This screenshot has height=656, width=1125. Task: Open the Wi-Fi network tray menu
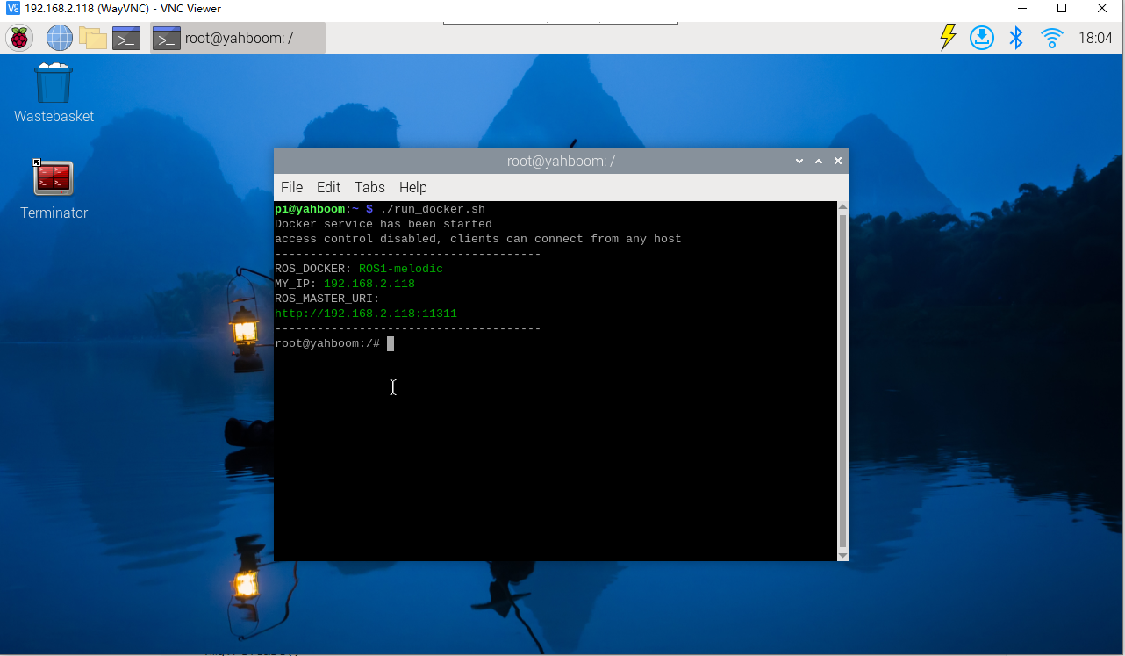pyautogui.click(x=1051, y=37)
